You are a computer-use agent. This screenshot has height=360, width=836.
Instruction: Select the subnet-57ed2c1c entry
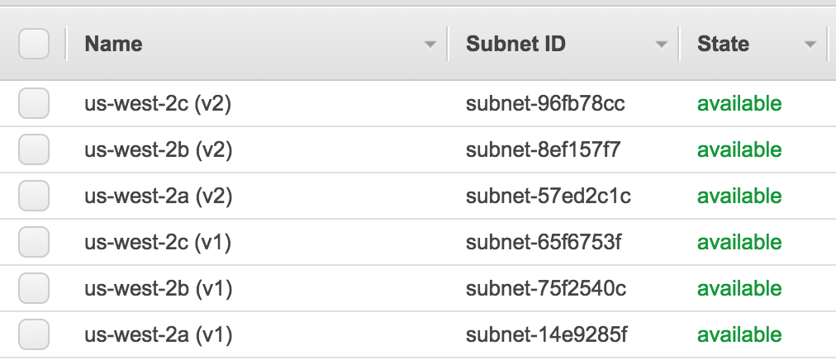pyautogui.click(x=549, y=197)
